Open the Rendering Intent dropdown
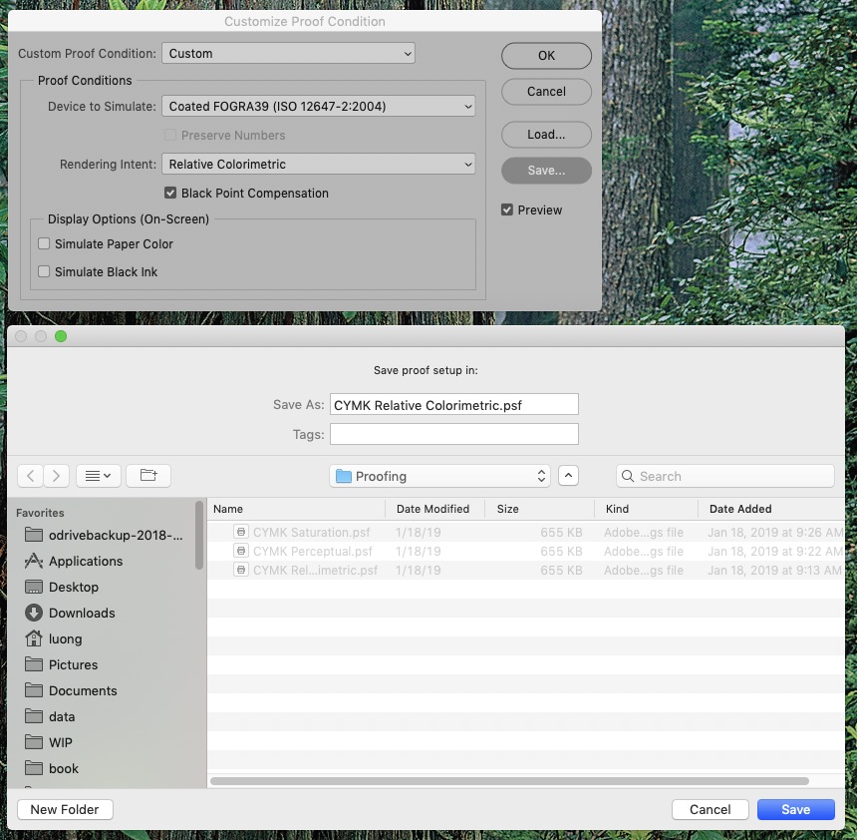 318,164
